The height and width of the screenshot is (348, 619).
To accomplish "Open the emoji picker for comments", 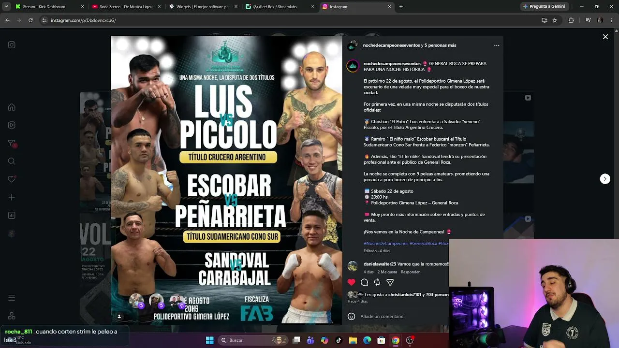I will [x=352, y=317].
